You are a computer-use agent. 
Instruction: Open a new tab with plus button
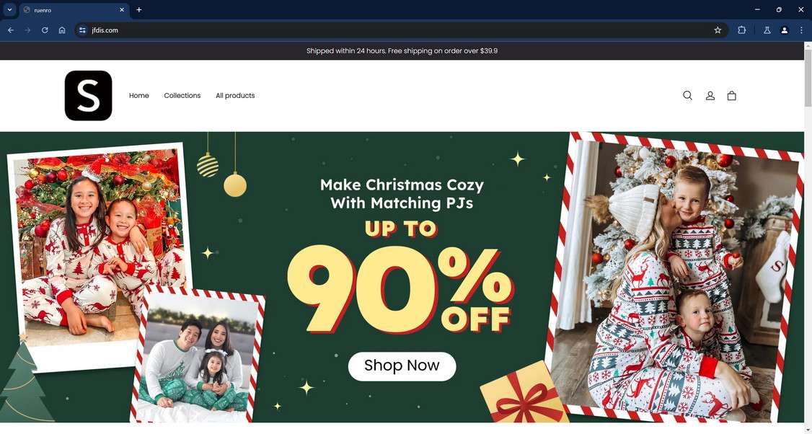(x=138, y=9)
